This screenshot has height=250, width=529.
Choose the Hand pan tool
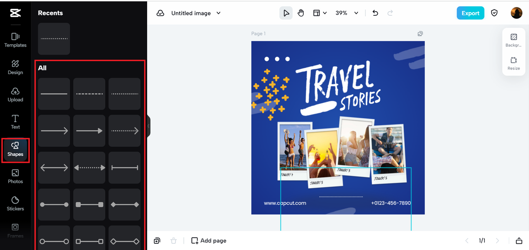tap(301, 13)
